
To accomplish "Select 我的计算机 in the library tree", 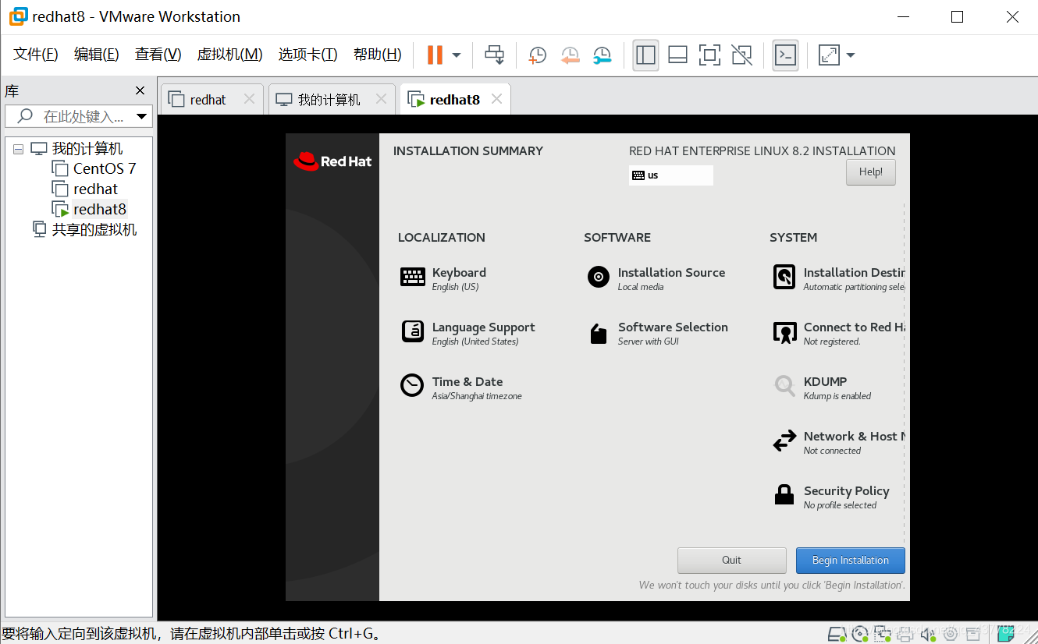I will 87,148.
